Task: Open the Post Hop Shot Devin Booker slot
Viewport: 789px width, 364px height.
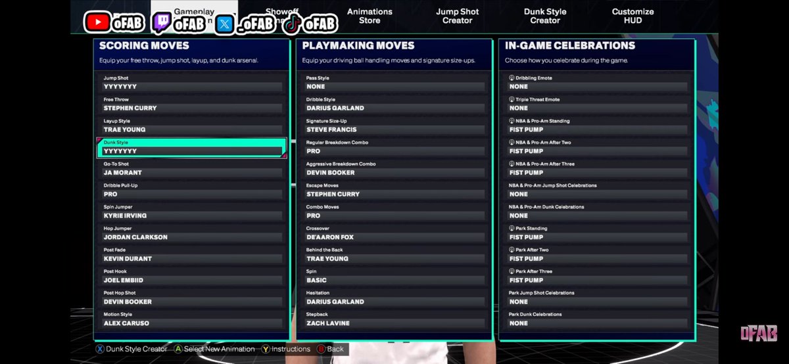Action: (x=192, y=298)
